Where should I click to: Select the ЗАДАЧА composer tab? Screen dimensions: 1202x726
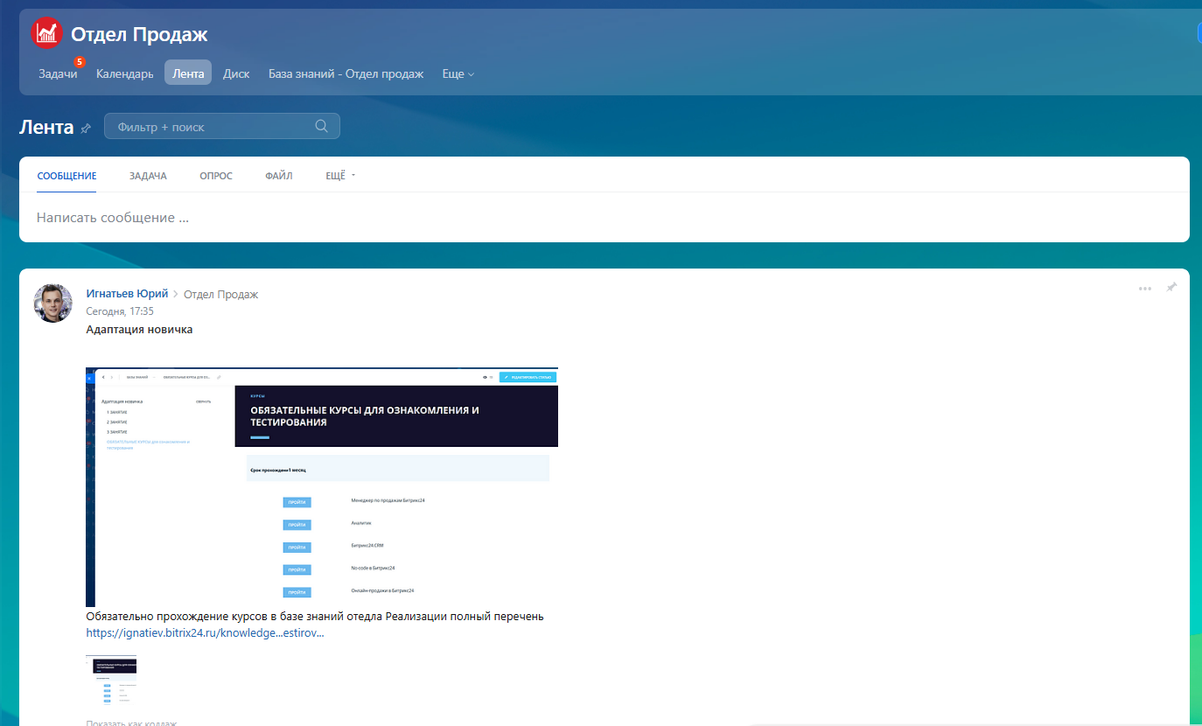[148, 176]
